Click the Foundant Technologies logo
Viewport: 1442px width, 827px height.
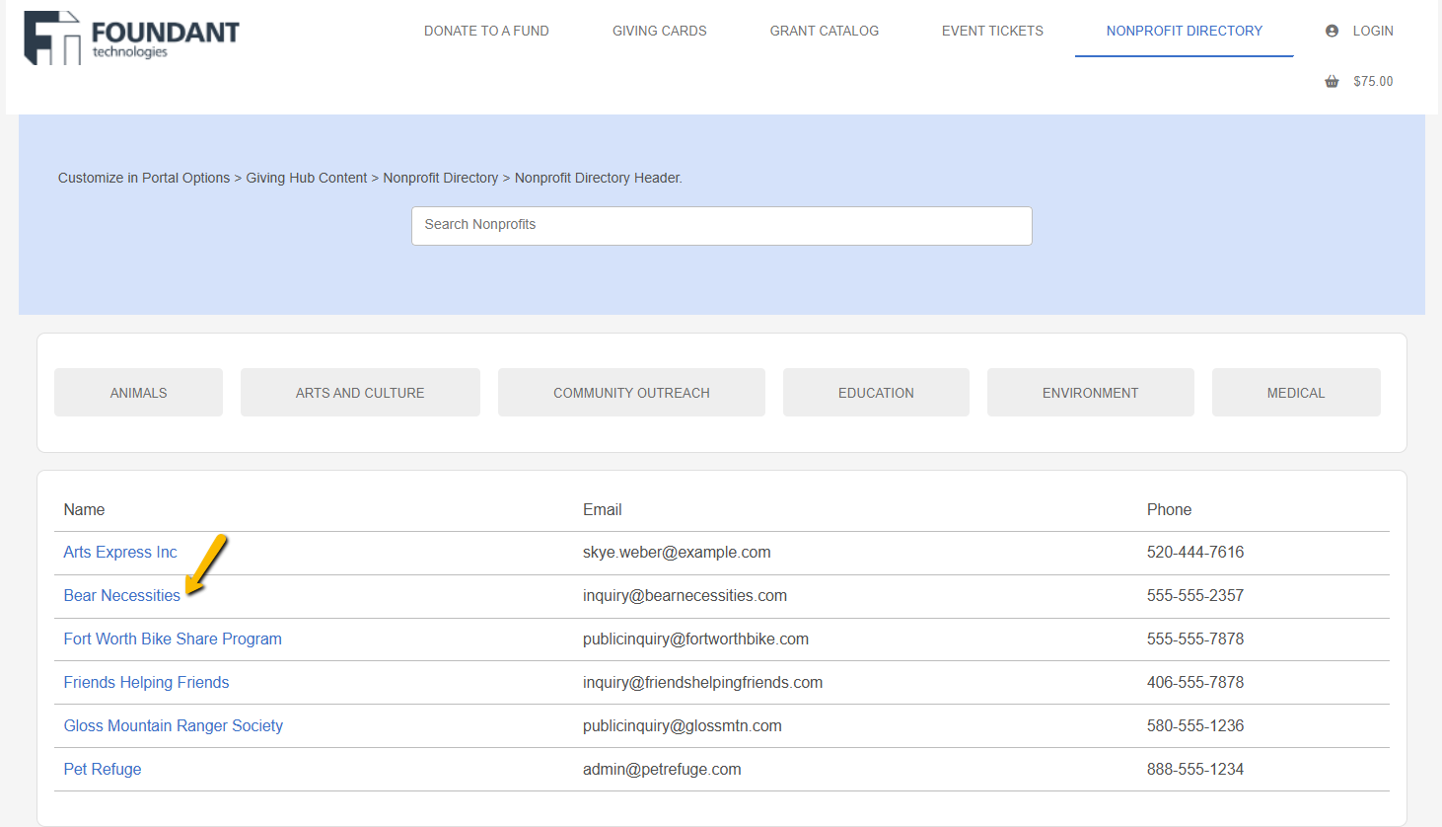click(x=131, y=38)
